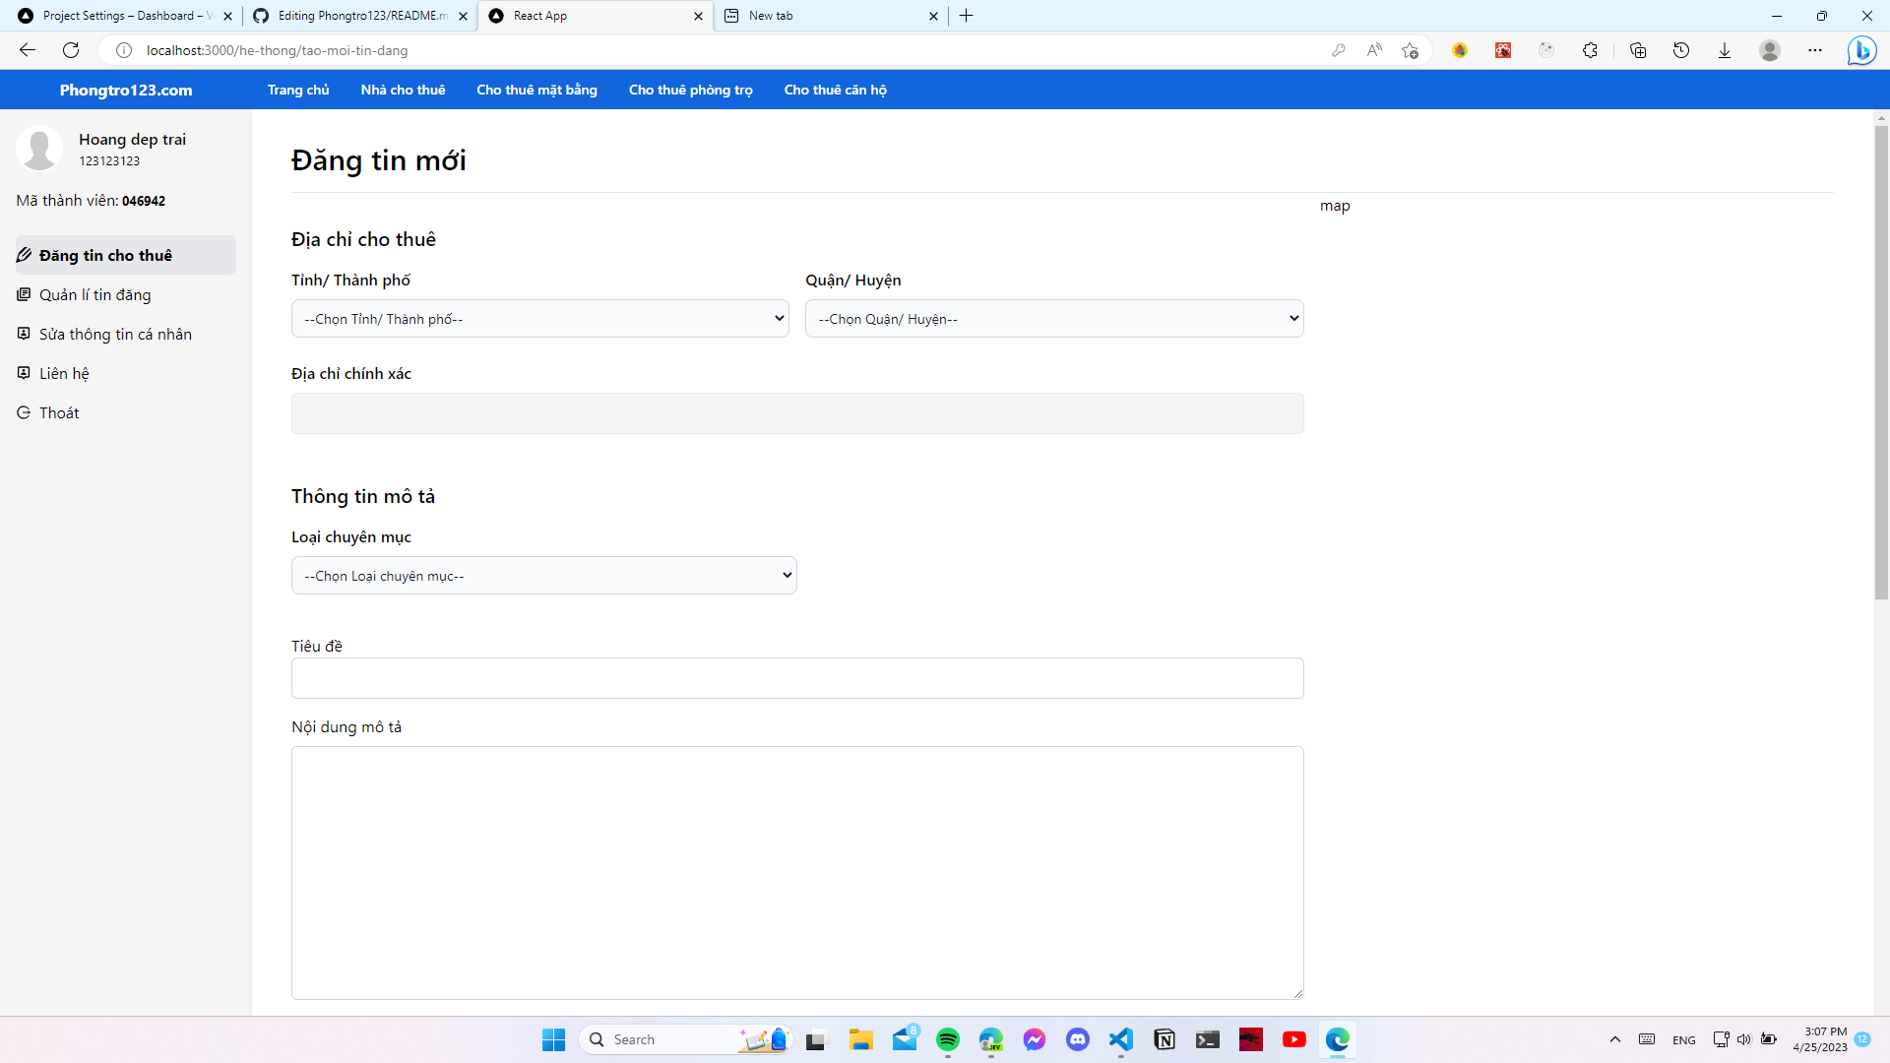Click Thoát to log out

(126, 412)
